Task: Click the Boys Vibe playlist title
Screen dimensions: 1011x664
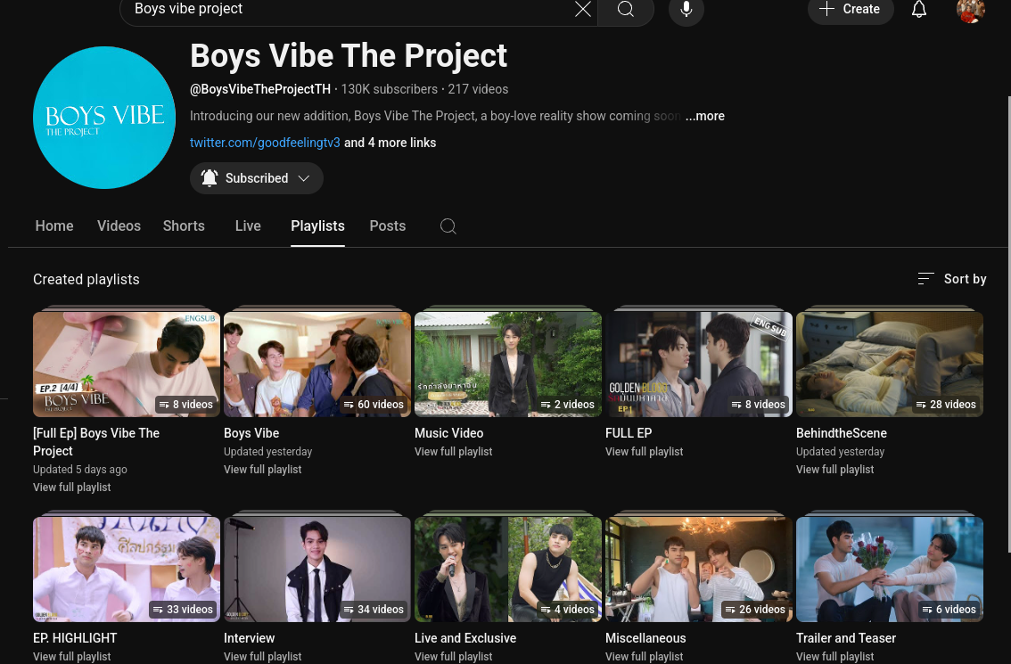Action: click(x=251, y=433)
